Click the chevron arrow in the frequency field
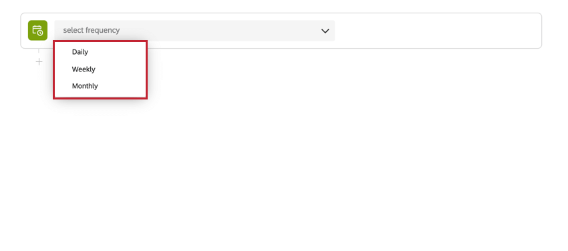 pyautogui.click(x=325, y=31)
